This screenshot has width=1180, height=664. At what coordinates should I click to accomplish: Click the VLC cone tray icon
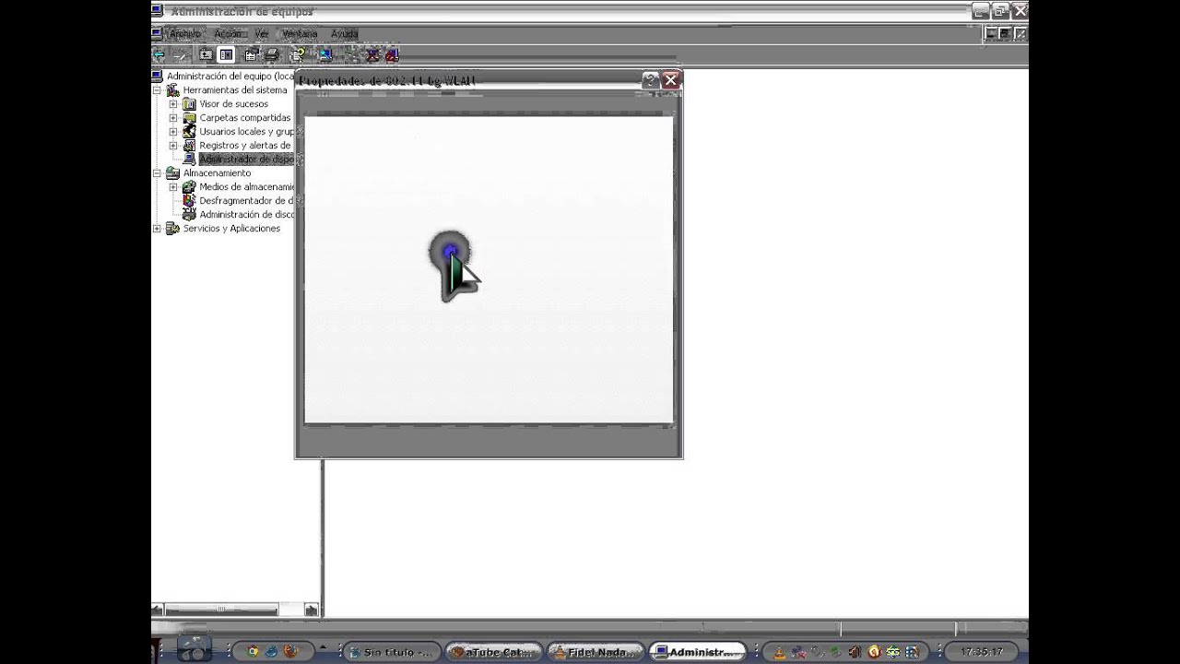coord(780,652)
